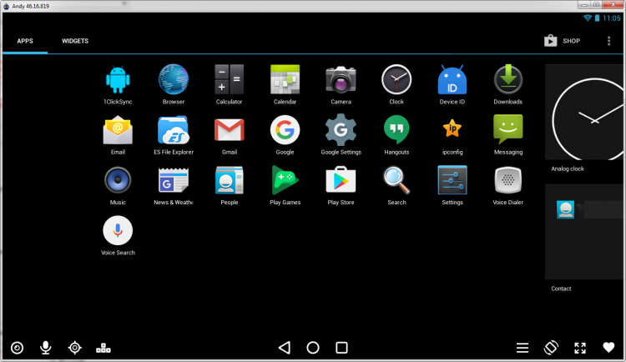
Task: Open the Voice Search app
Action: (118, 235)
